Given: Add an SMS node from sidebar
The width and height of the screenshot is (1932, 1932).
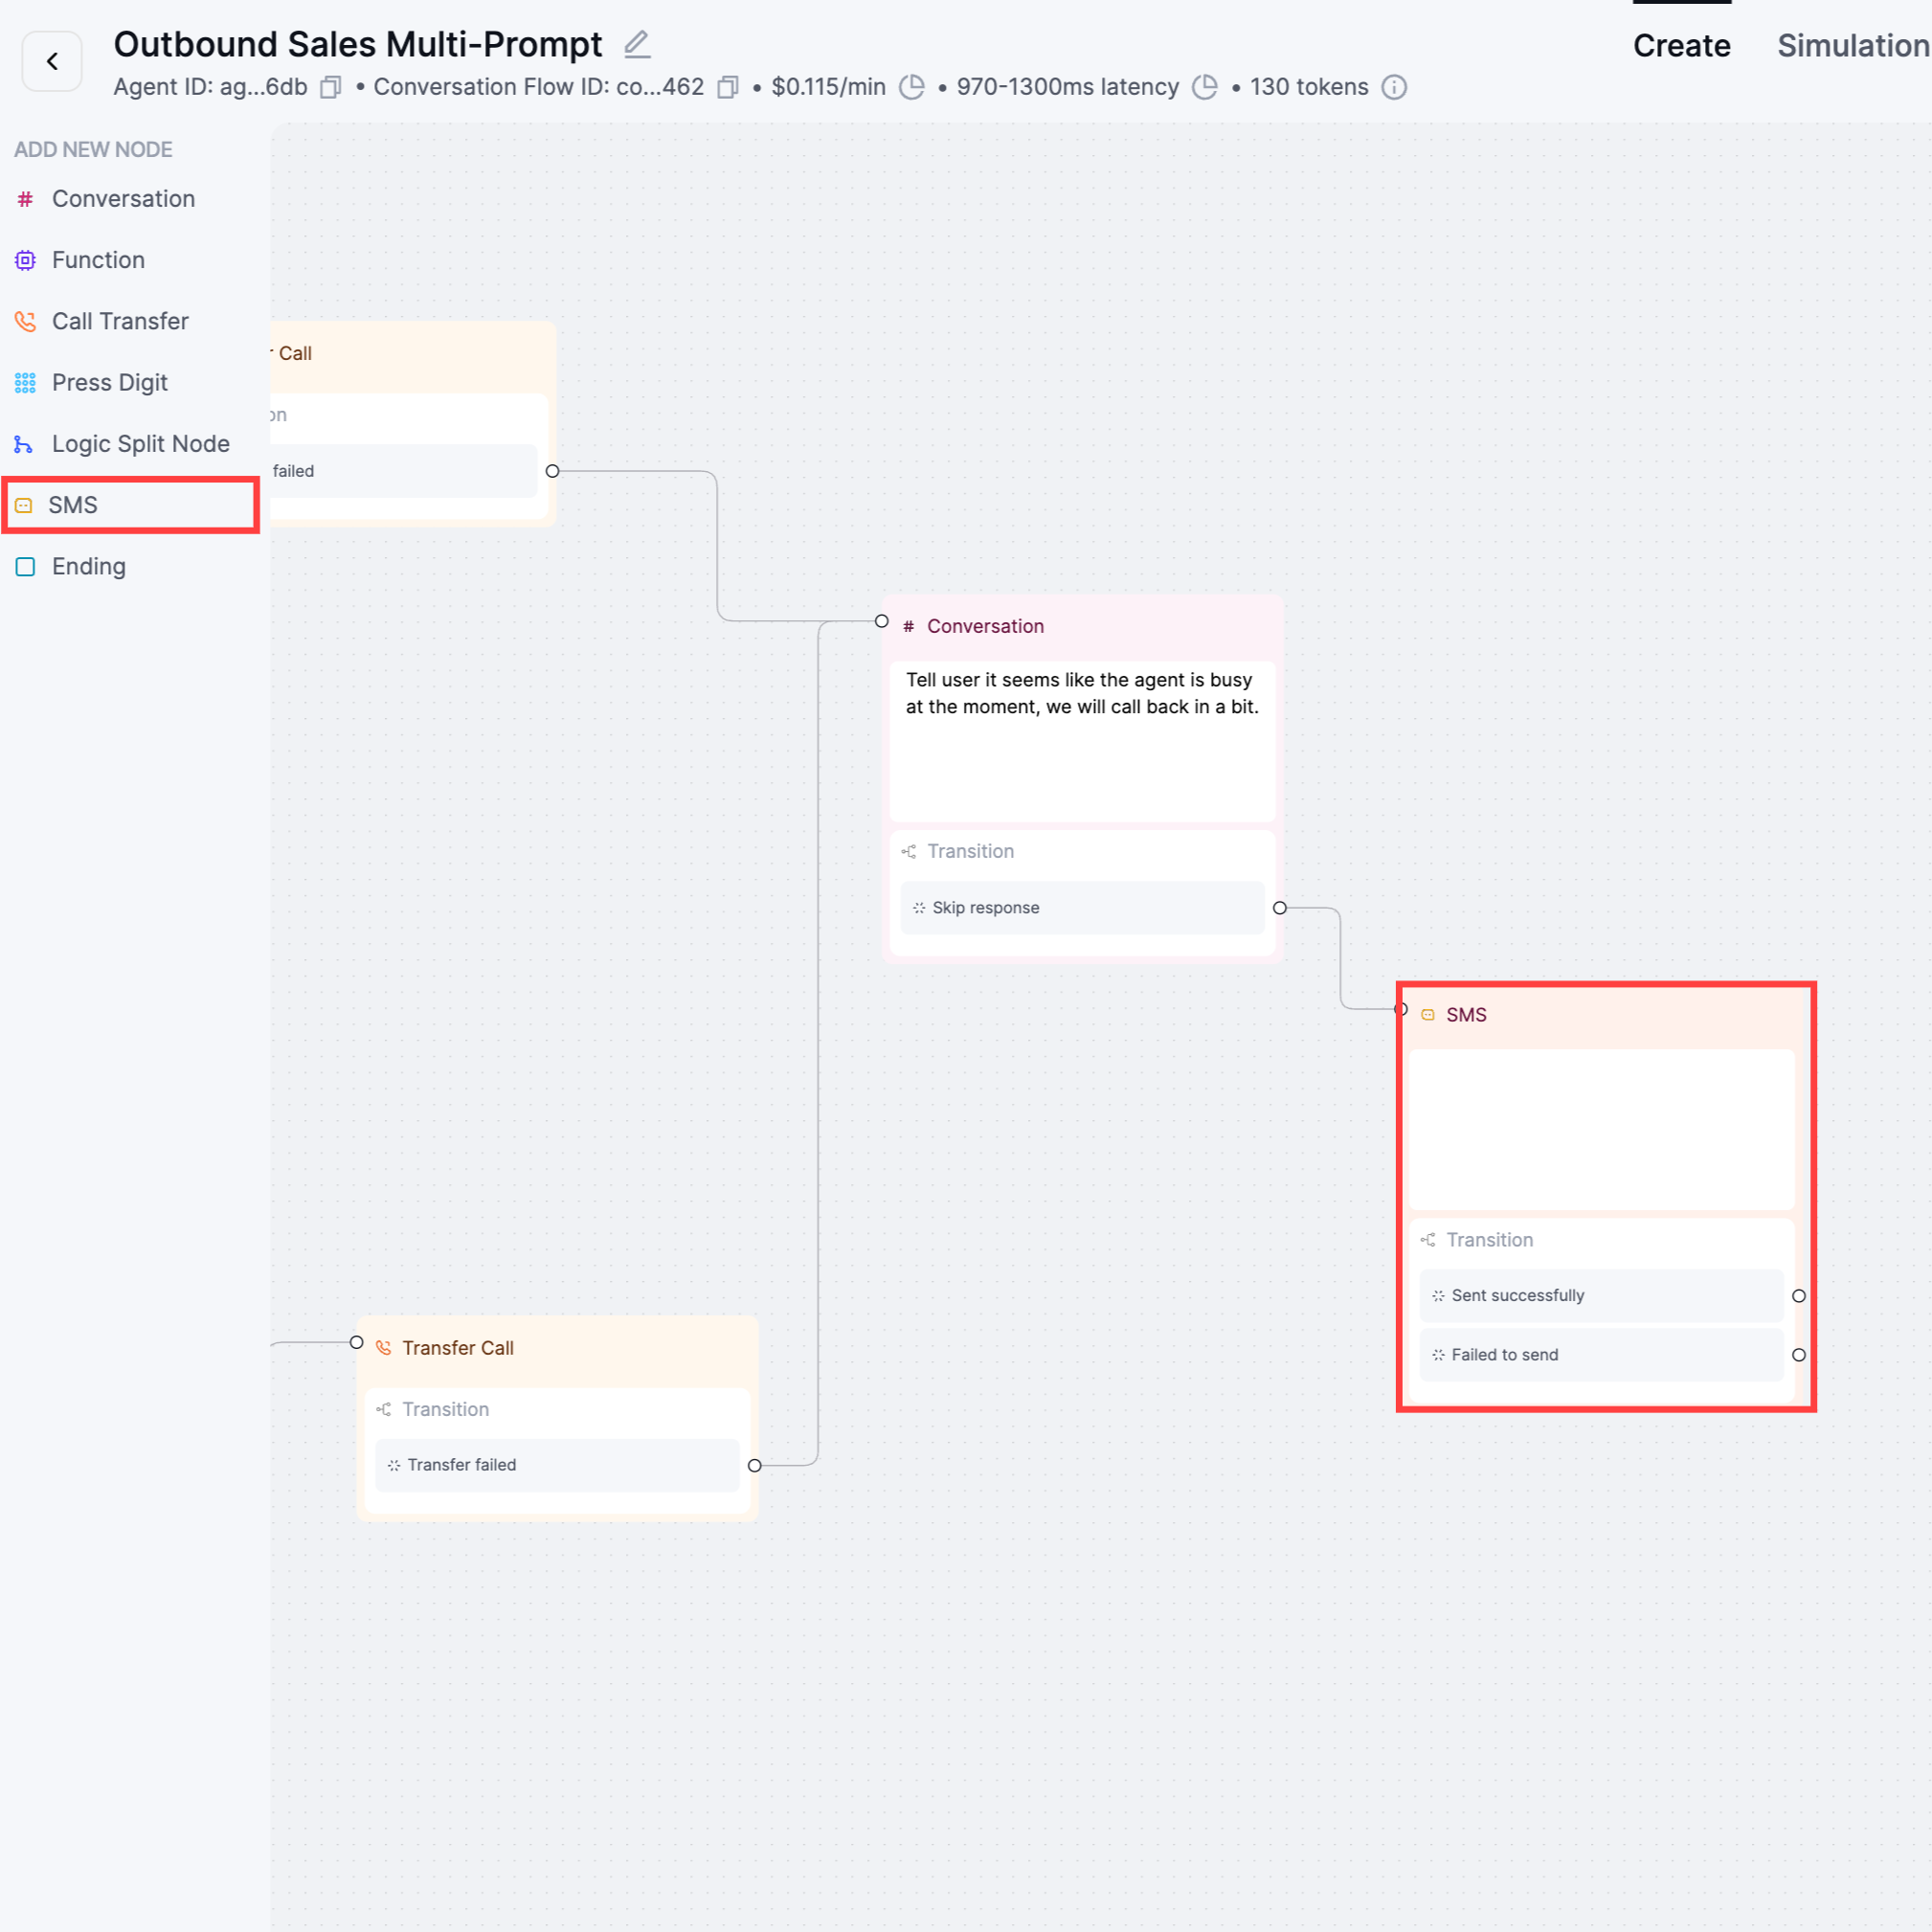Looking at the screenshot, I should click(74, 504).
